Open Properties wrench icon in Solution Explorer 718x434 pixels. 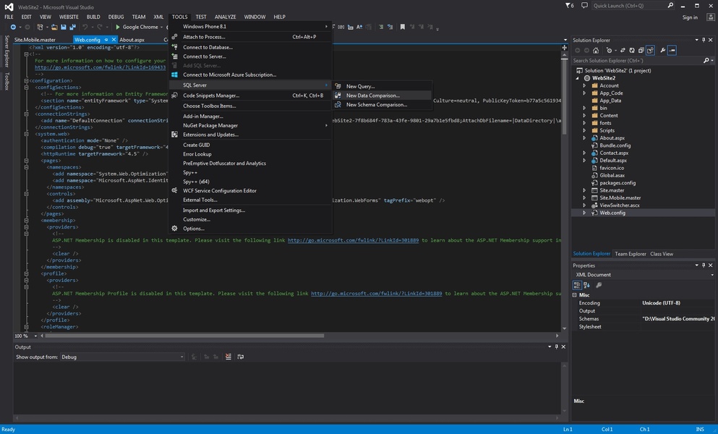coord(662,51)
